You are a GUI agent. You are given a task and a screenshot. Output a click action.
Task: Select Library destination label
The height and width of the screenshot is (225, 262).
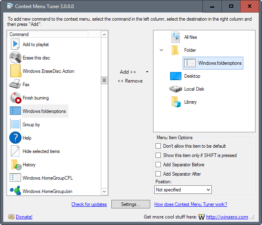click(190, 102)
